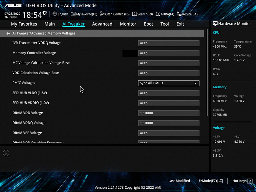
Task: Click the +12V reading 12.096 V
Action: pyautogui.click(x=219, y=142)
